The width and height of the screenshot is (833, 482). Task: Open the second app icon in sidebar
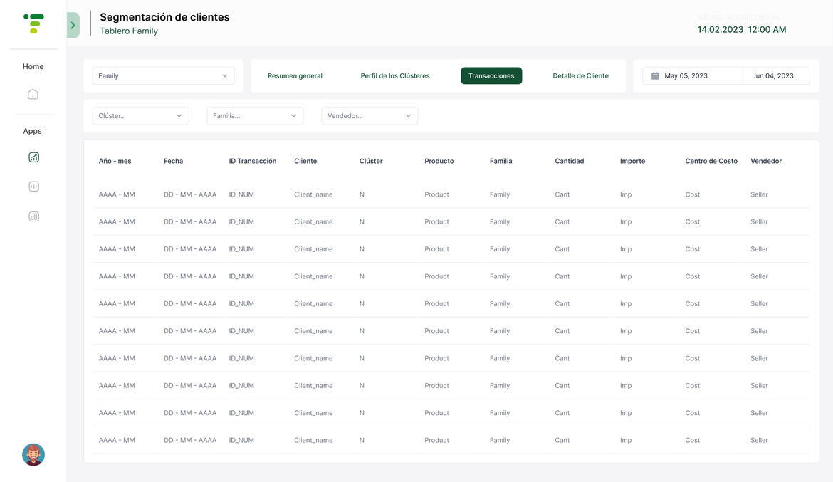33,187
